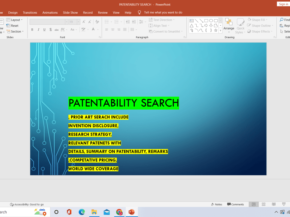Toggle Strikethrough formatting
This screenshot has height=217, width=290.
point(57,30)
